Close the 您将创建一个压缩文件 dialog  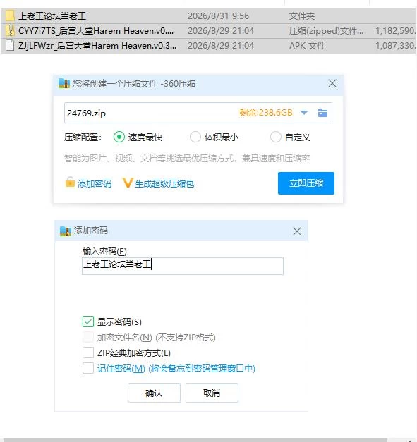332,83
